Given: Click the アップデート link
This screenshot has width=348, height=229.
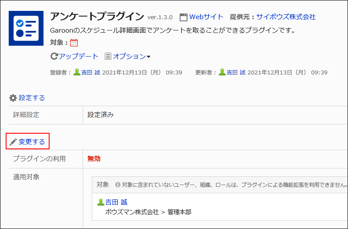Looking at the screenshot, I should (78, 57).
